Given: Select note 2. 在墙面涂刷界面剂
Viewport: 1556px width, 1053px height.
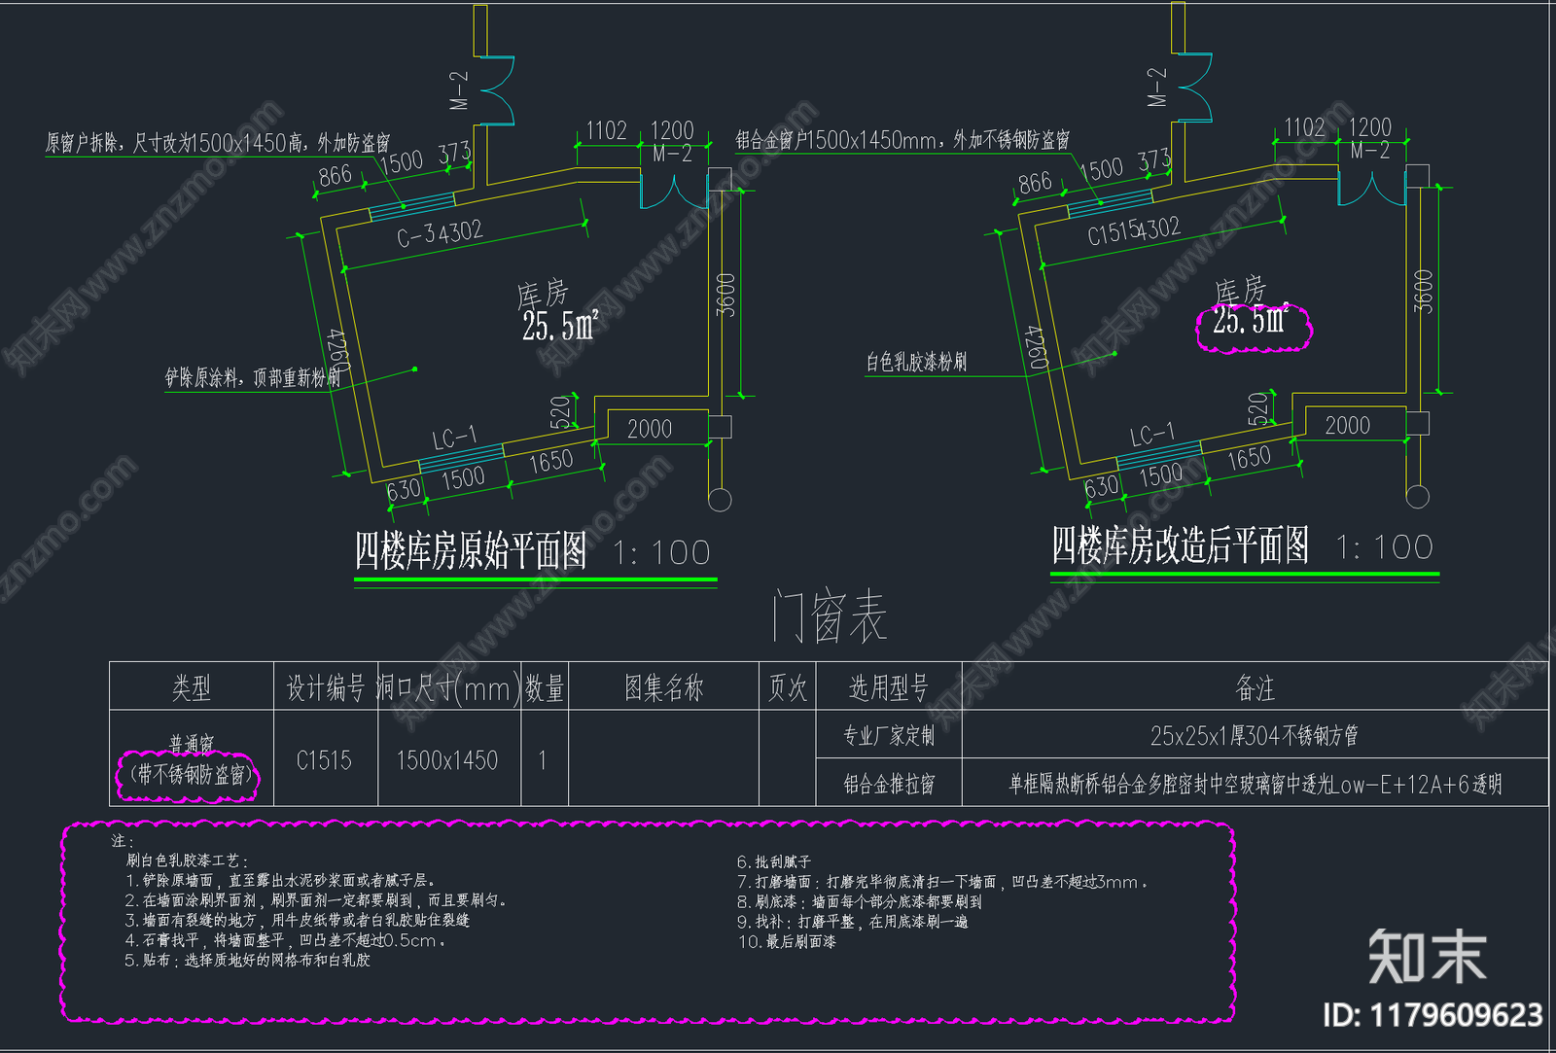Looking at the screenshot, I should coord(315,900).
